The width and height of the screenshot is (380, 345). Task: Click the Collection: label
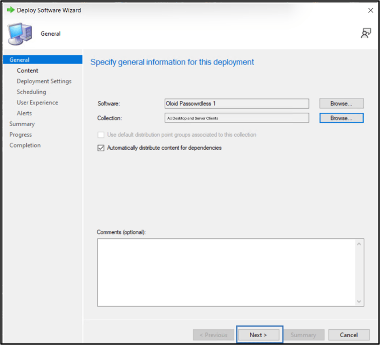pyautogui.click(x=110, y=118)
